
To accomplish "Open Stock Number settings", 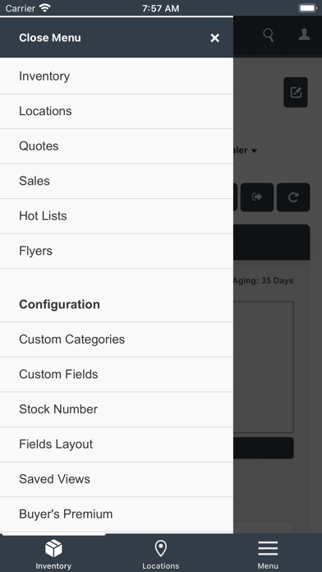I will [117, 409].
